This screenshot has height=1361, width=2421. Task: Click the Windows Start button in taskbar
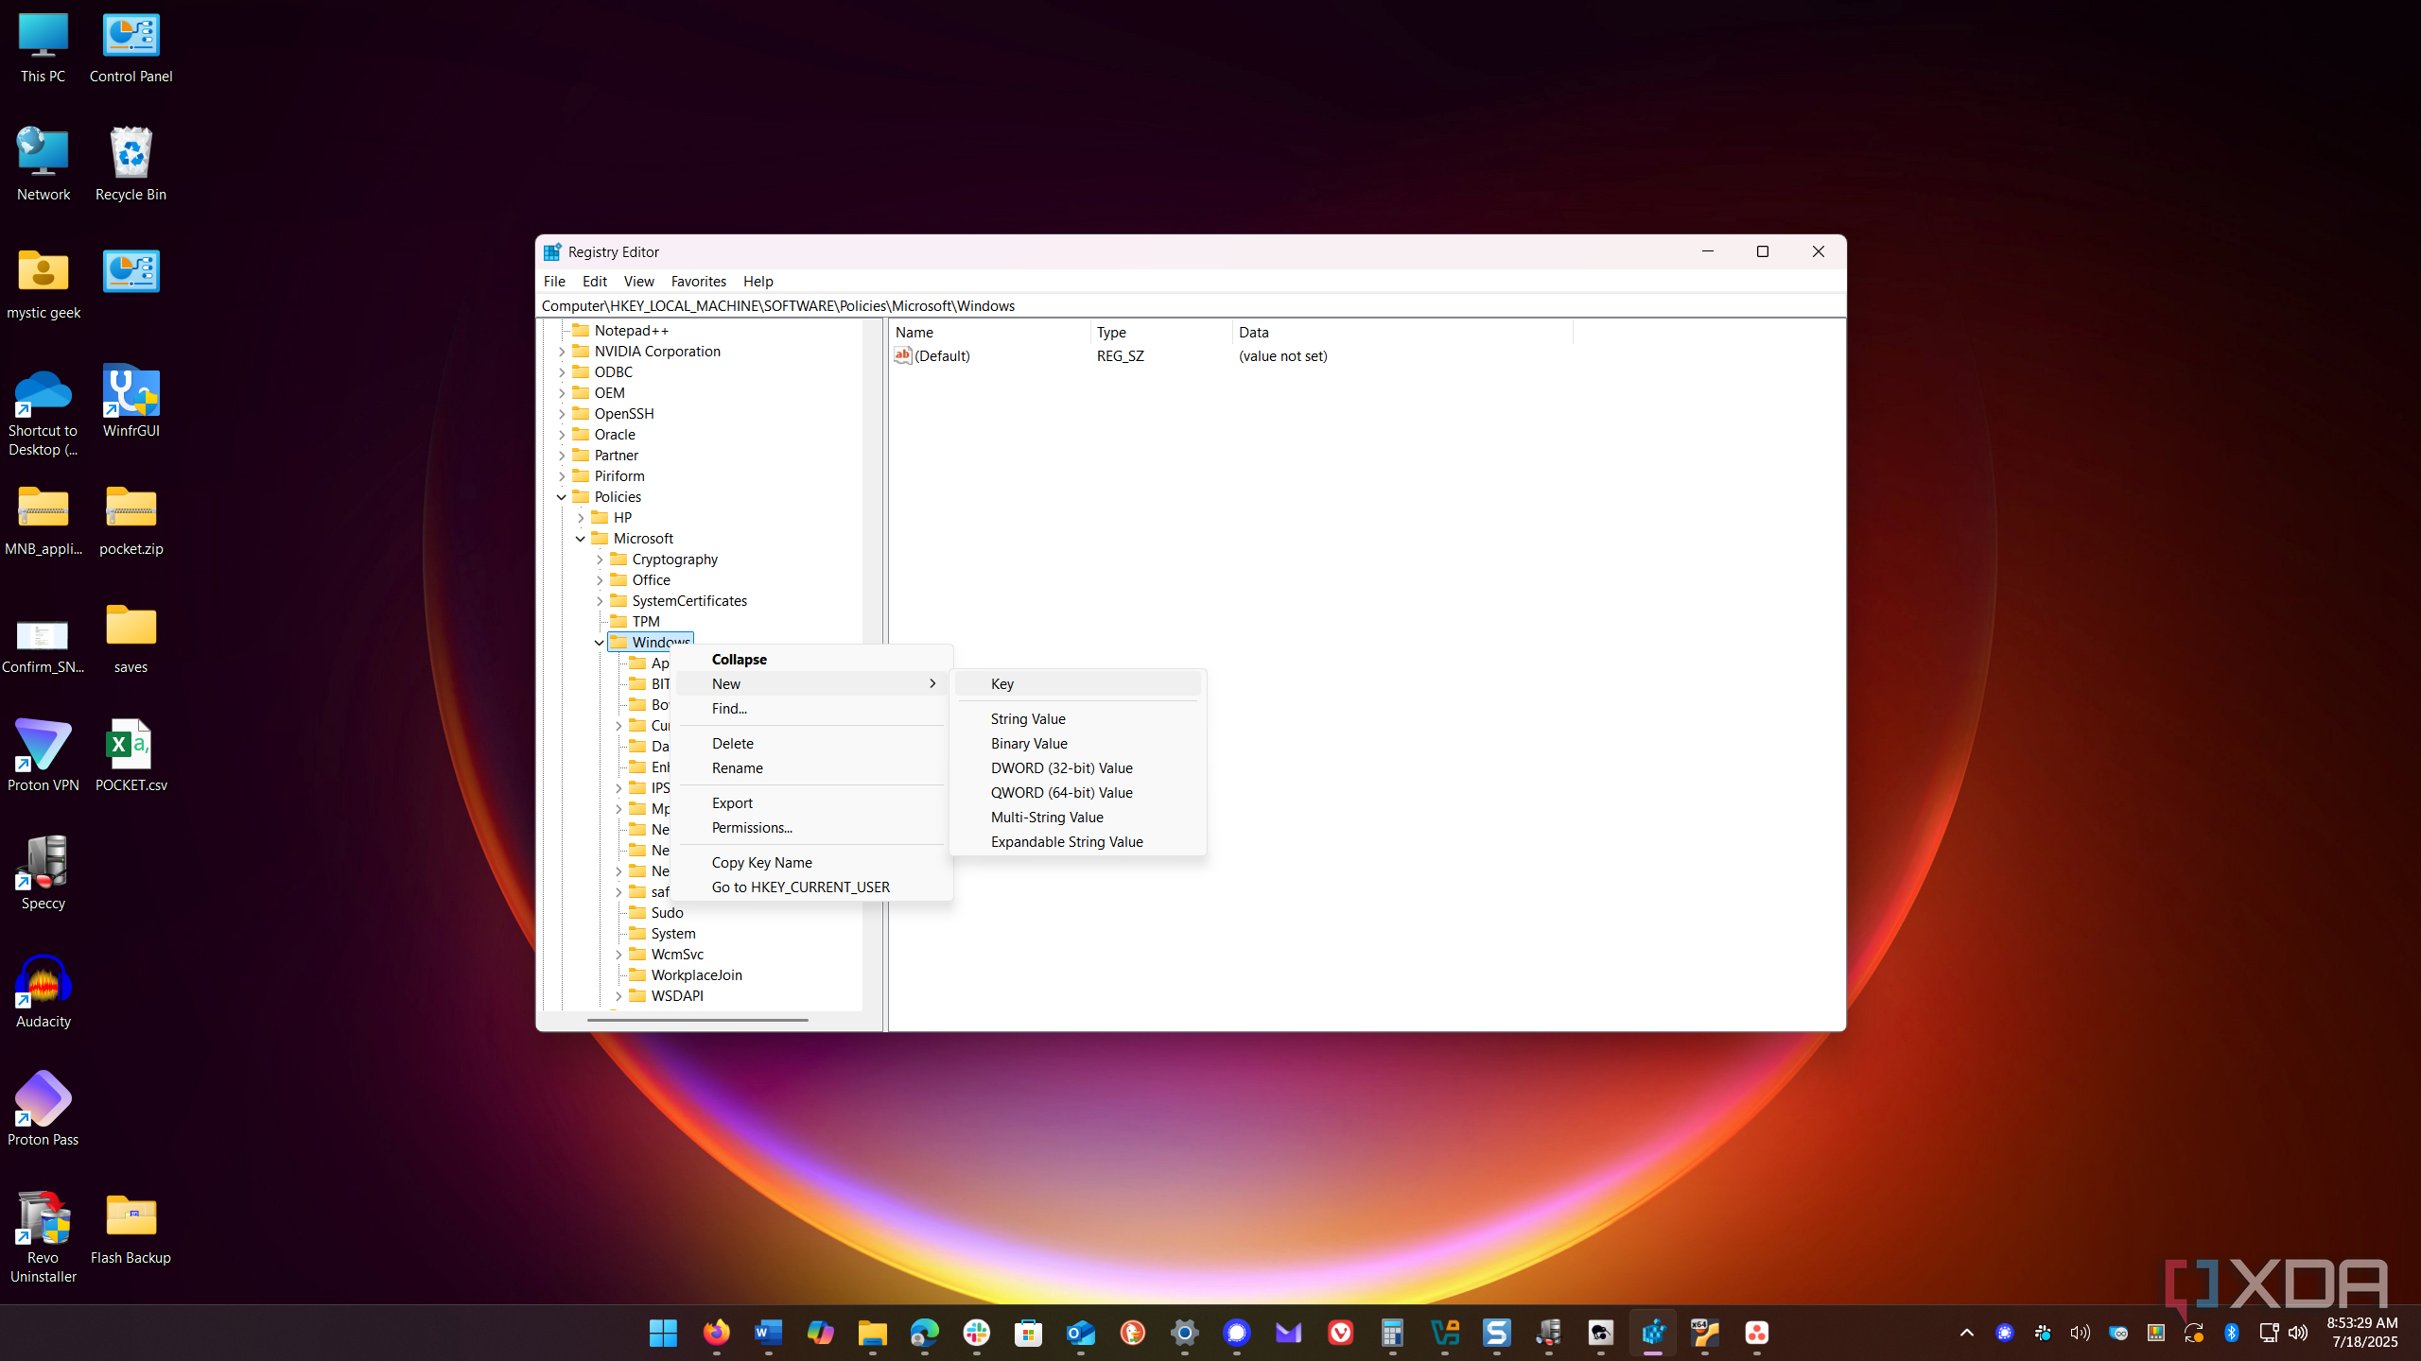(663, 1333)
